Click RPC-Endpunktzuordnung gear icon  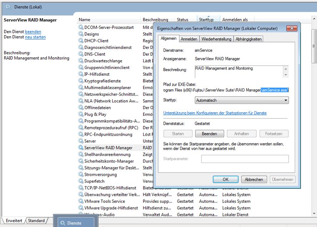pyautogui.click(x=81, y=134)
